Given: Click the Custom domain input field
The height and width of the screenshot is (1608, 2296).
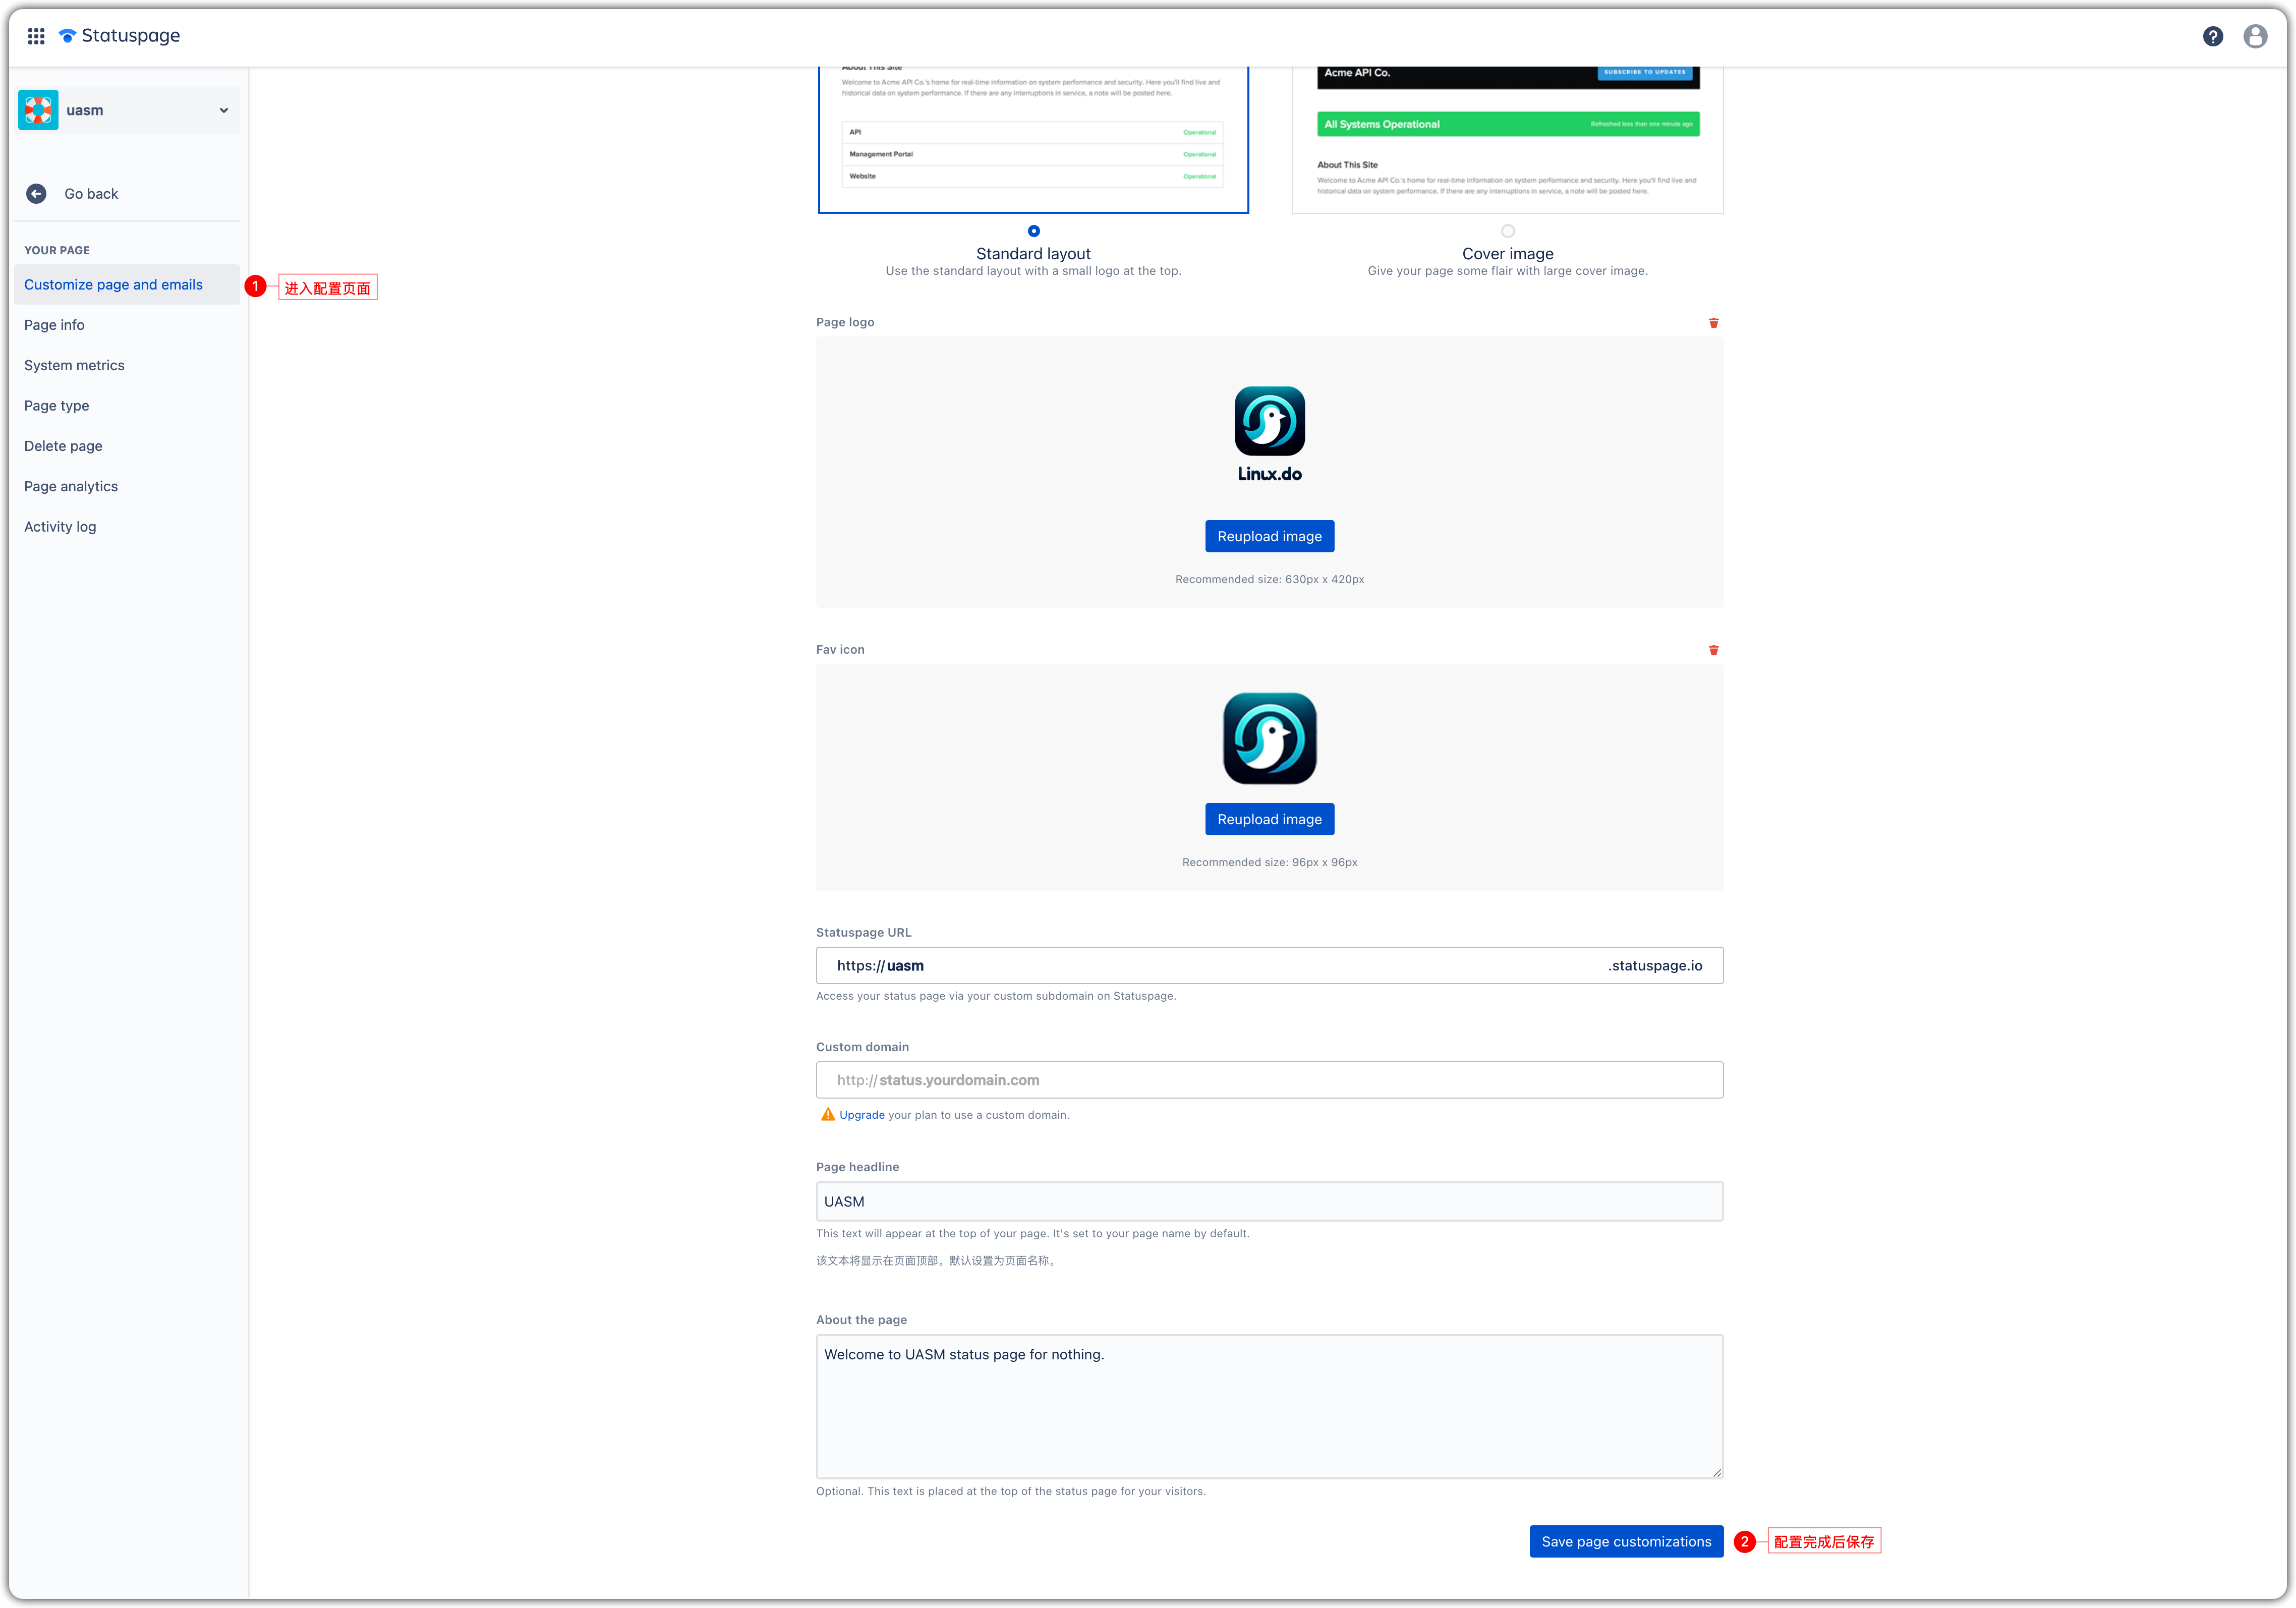Looking at the screenshot, I should [x=1269, y=1080].
